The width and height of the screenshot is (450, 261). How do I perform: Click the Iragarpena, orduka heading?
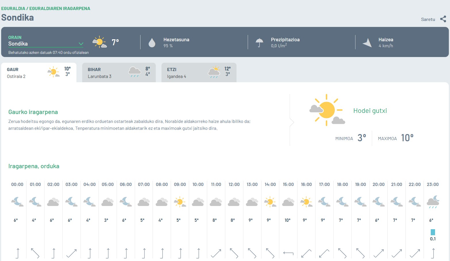[34, 166]
